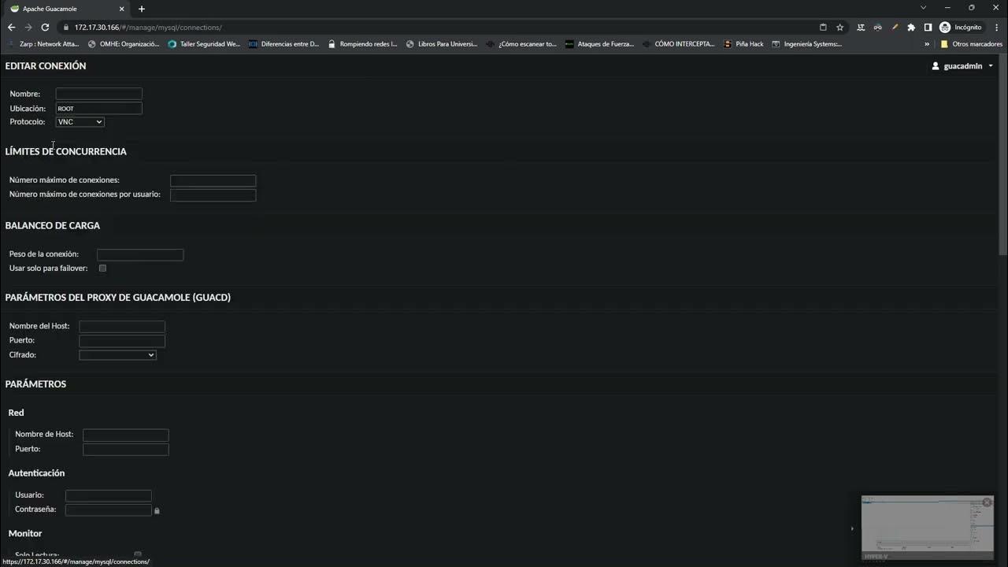Click the browser forward arrow
1008x567 pixels.
tap(28, 27)
